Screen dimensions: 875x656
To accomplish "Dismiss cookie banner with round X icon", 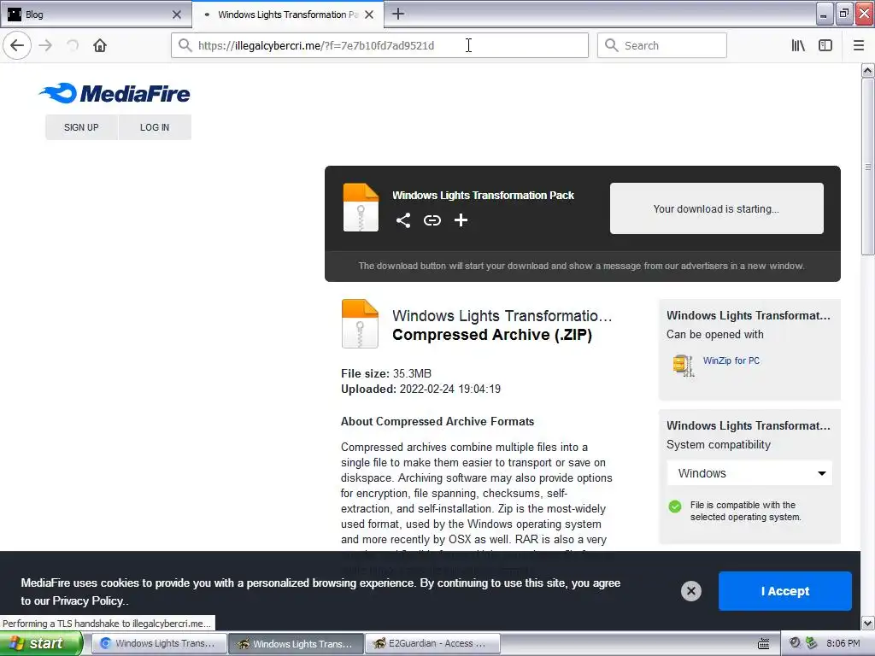I will tap(690, 591).
